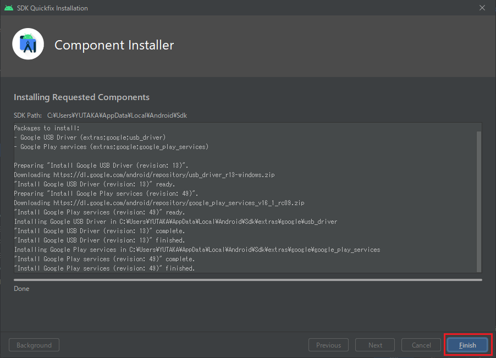The width and height of the screenshot is (496, 358).
Task: Click 'Preparing "Install Google Play services' line
Action: tap(106, 194)
